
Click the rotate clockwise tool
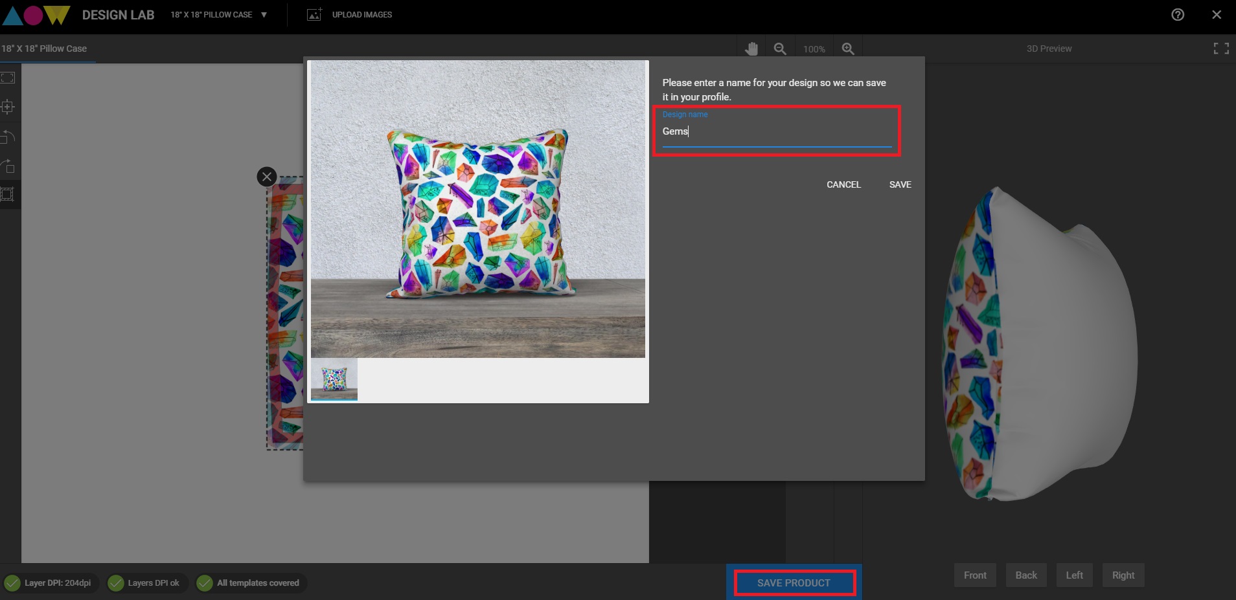click(8, 166)
